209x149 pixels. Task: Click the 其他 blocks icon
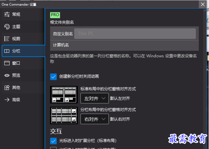coord(7,87)
